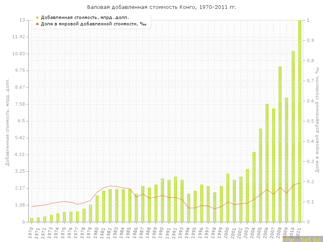
Task: Click the right axis value 0.5
Action: pos(310,121)
